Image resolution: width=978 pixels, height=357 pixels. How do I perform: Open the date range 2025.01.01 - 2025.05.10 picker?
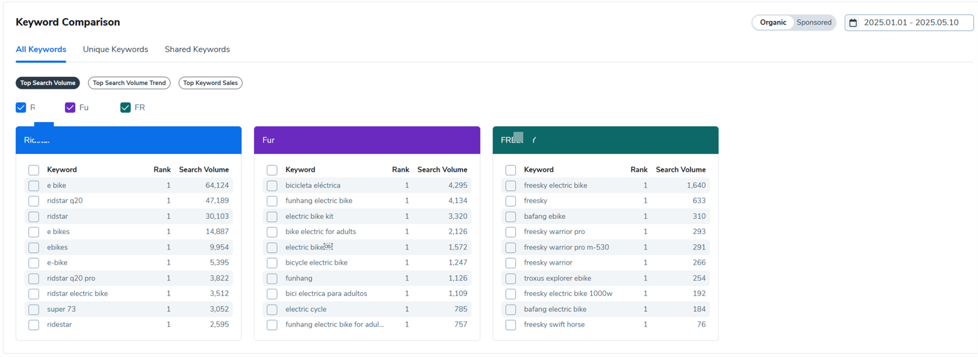pos(909,22)
